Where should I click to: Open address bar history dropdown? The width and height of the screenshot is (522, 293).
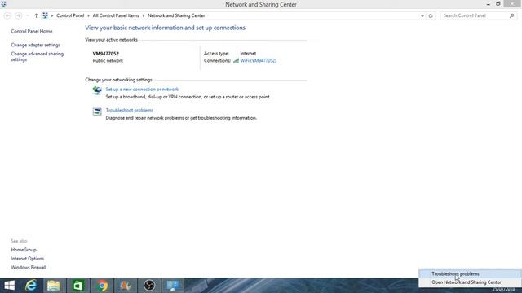coord(422,15)
